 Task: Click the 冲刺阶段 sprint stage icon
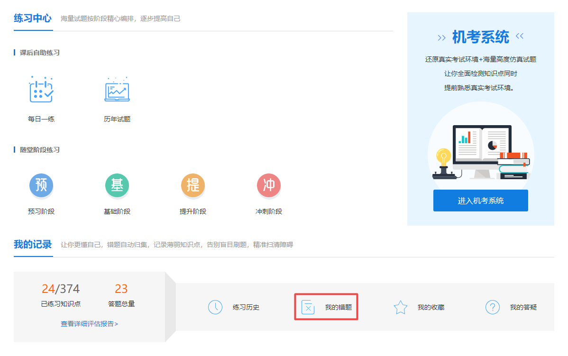coord(269,185)
